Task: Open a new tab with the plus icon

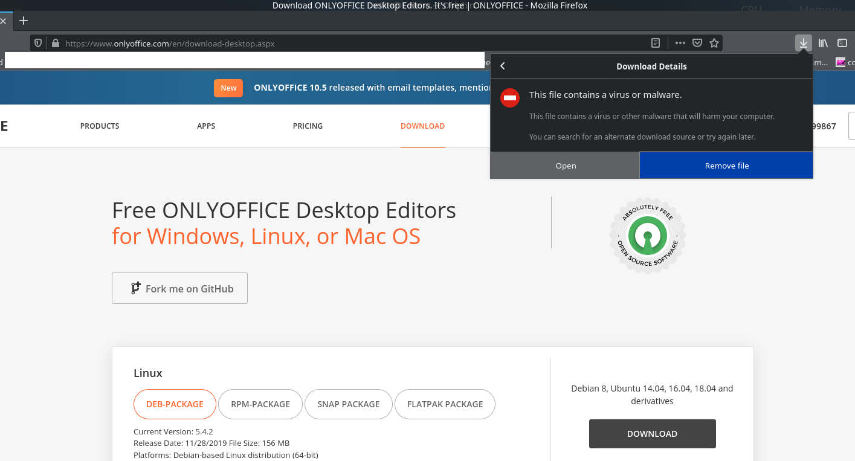Action: click(23, 20)
